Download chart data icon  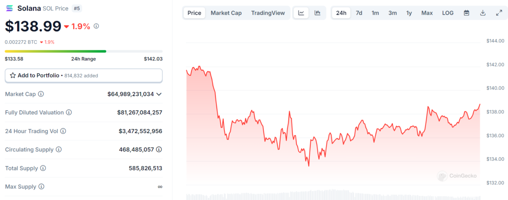tap(483, 13)
